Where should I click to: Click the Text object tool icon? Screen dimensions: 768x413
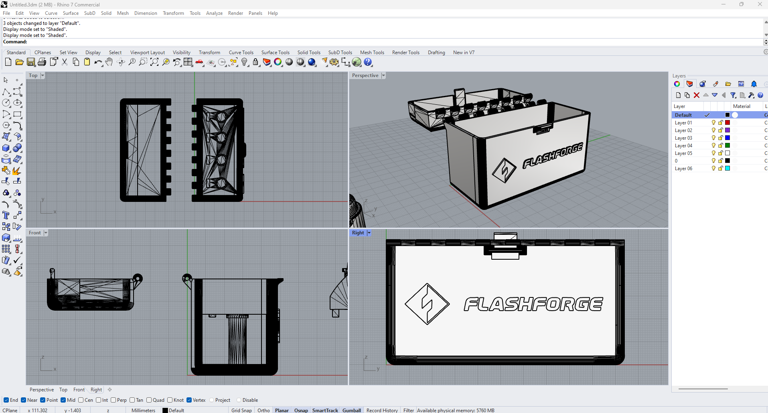[x=6, y=216]
